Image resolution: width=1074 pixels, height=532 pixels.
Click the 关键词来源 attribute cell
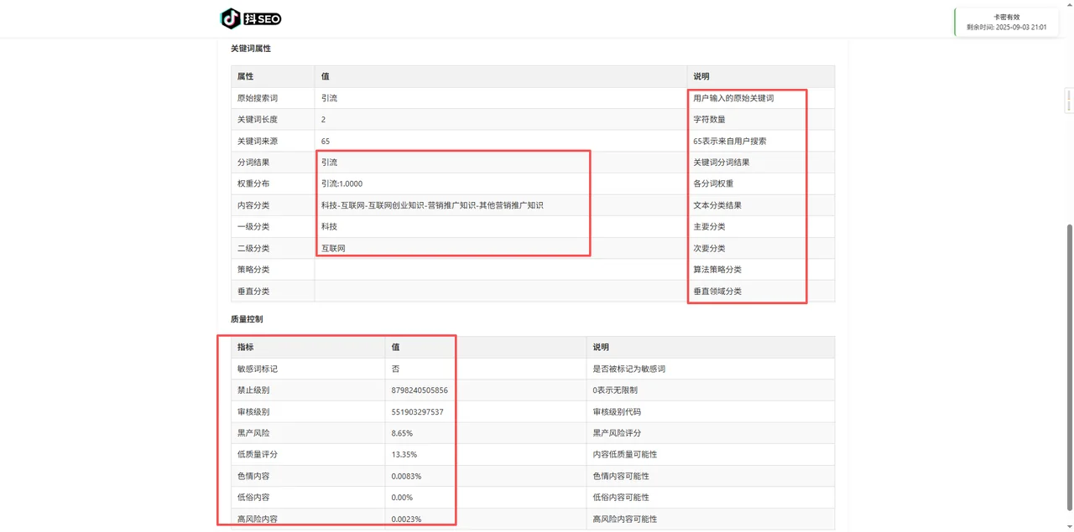point(273,141)
